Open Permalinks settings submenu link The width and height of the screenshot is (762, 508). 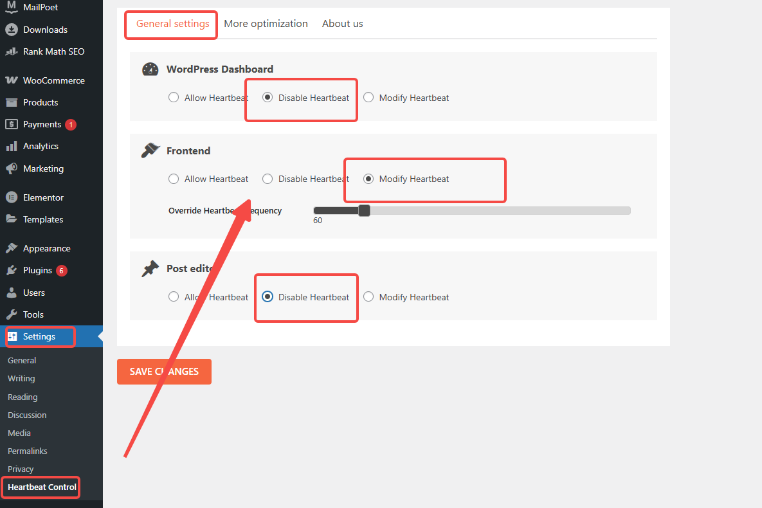tap(28, 451)
